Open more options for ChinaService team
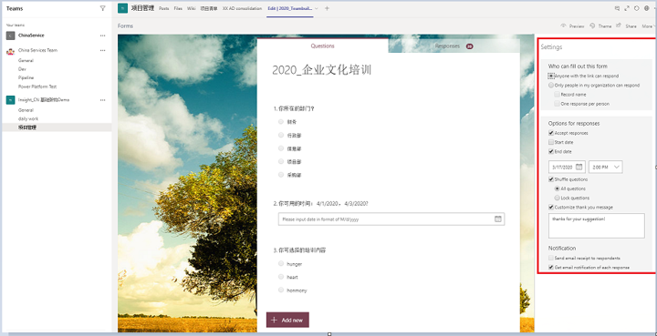The width and height of the screenshot is (657, 336). pos(102,36)
